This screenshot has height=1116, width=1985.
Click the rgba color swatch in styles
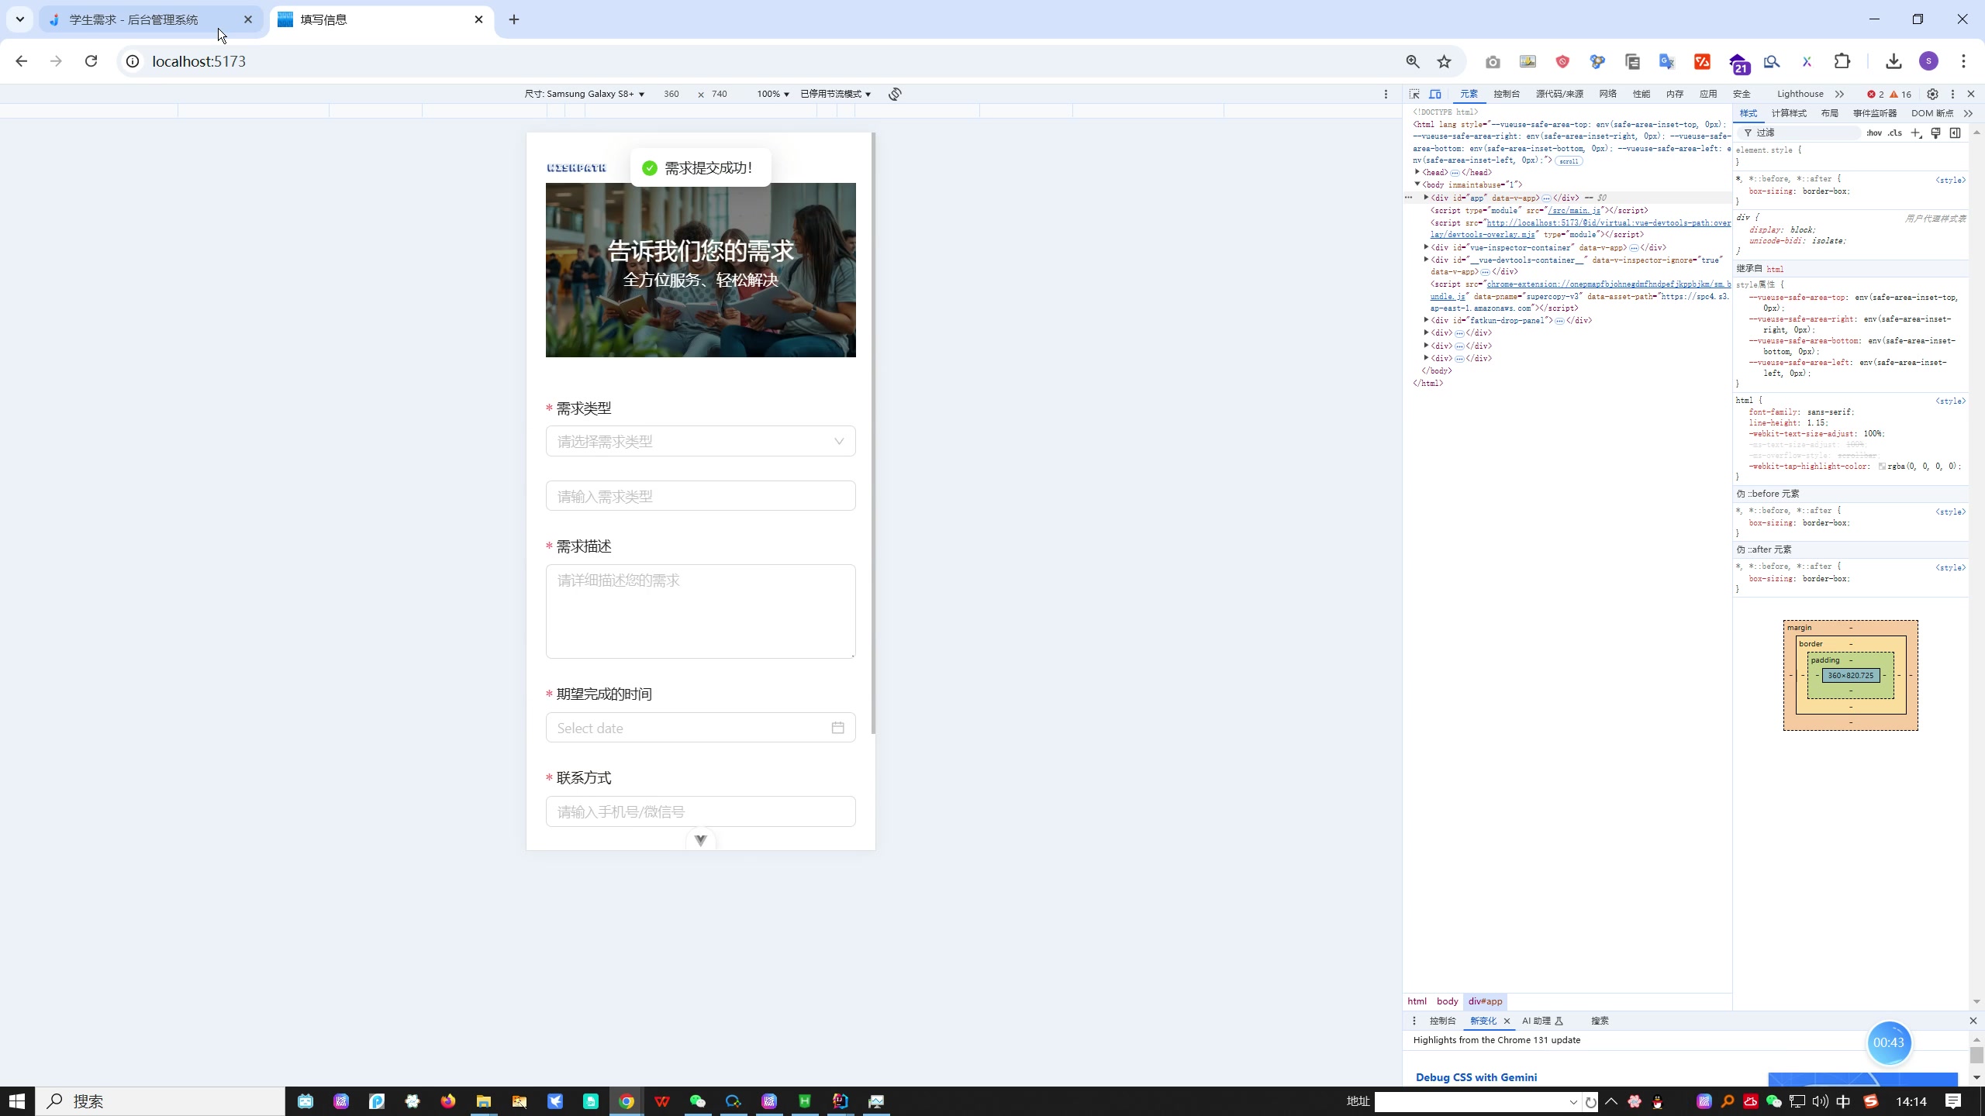(x=1882, y=467)
